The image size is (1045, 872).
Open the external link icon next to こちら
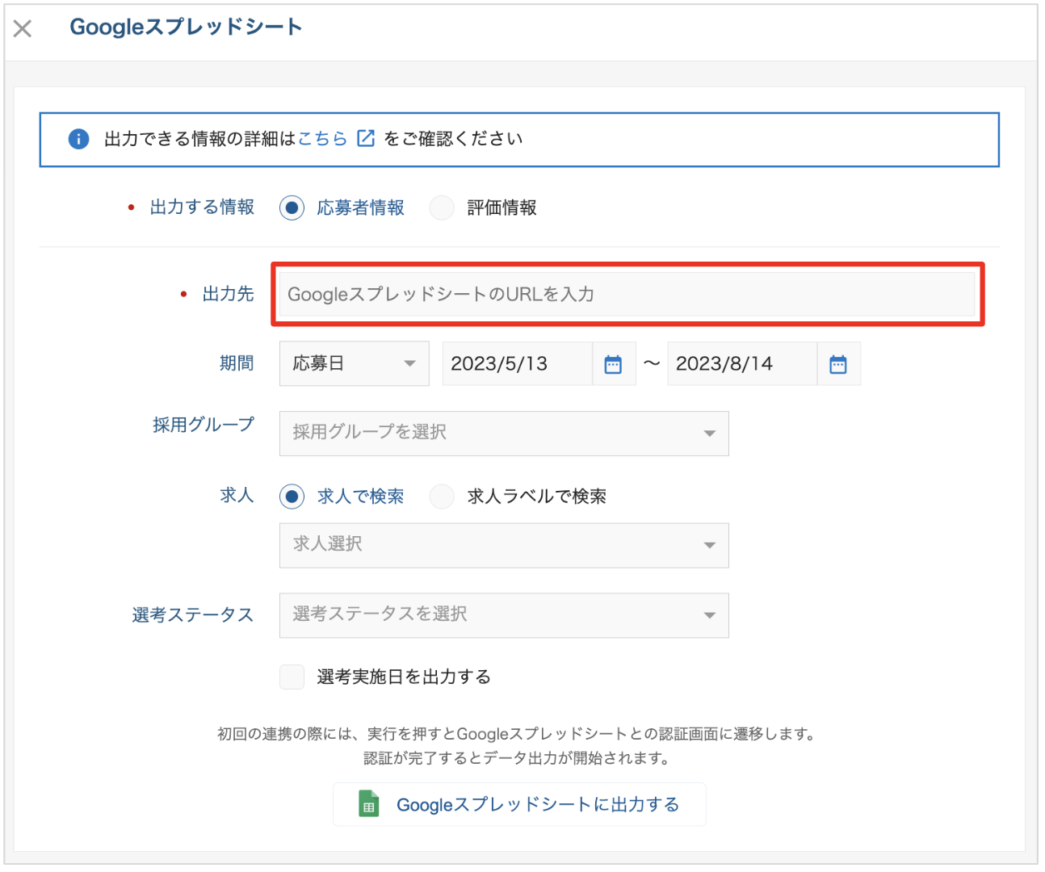tap(366, 138)
